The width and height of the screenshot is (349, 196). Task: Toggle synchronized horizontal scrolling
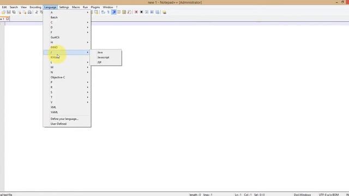point(96,12)
